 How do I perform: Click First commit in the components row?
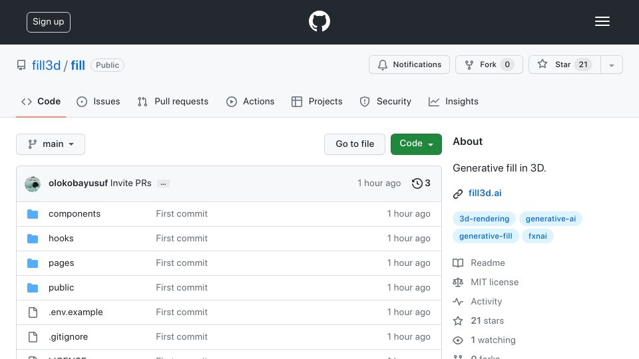point(182,213)
